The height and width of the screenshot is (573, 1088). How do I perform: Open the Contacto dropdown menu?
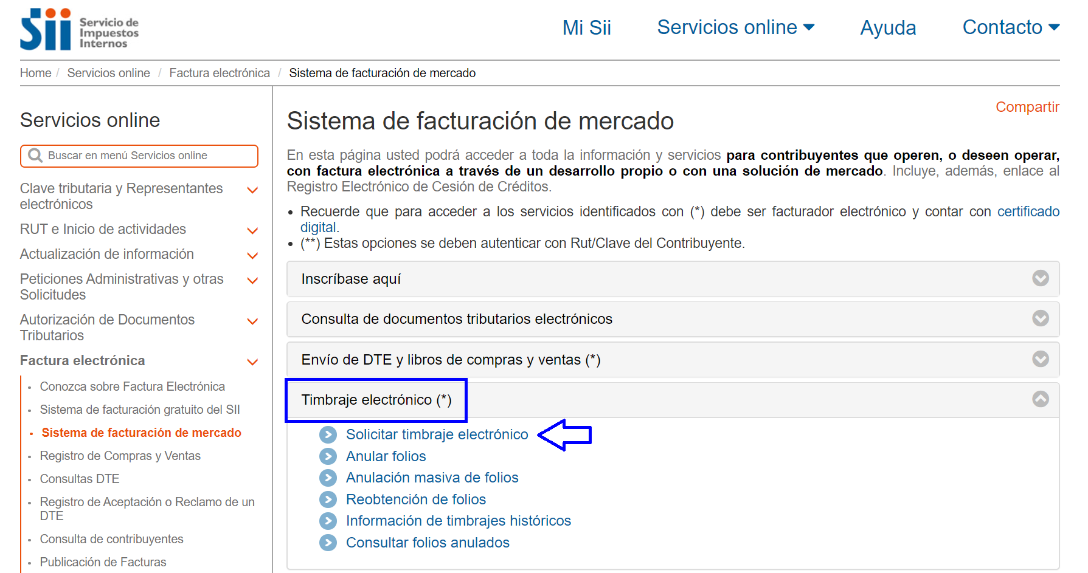point(1010,27)
